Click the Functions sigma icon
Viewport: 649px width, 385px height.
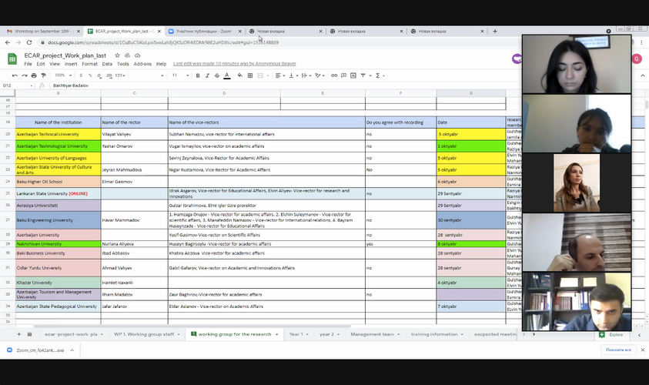click(378, 75)
